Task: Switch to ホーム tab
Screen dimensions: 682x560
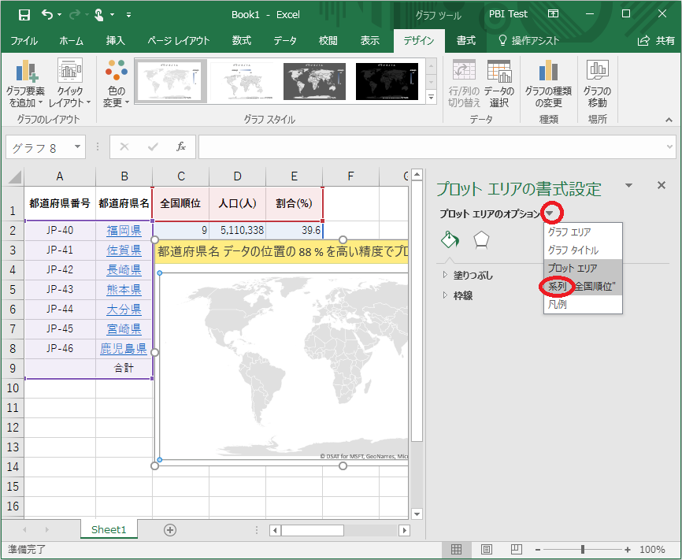Action: point(72,41)
